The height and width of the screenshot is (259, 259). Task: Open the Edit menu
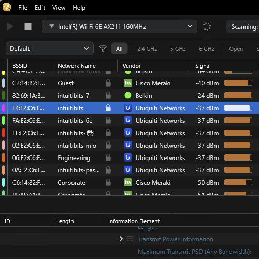pyautogui.click(x=40, y=8)
